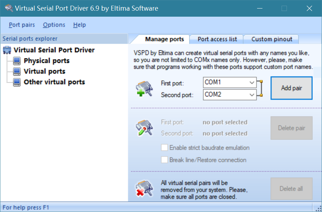
Task: Click the delete all connector icon
Action: [144, 189]
